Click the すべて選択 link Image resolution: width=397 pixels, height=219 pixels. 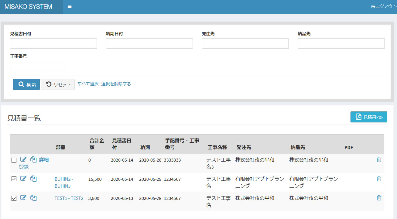88,84
